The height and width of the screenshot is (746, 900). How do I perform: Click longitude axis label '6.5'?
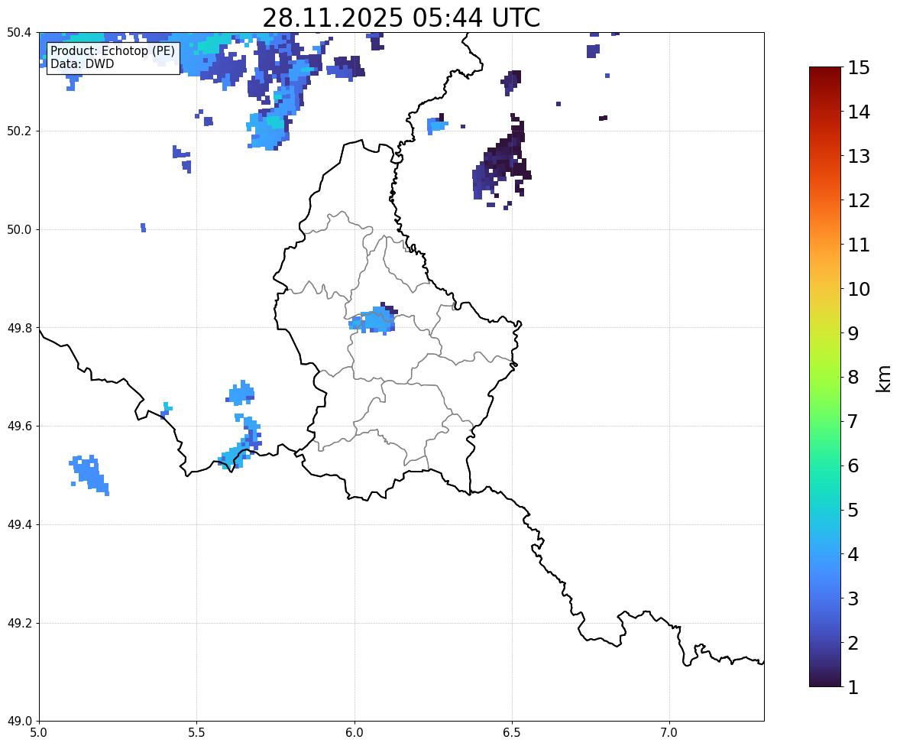pyautogui.click(x=512, y=733)
